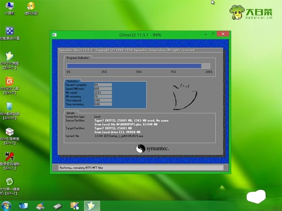The height and width of the screenshot is (211, 282).
Task: Launch Win系统安装 [Alt+W] desktop shortcut
Action: (x=9, y=111)
